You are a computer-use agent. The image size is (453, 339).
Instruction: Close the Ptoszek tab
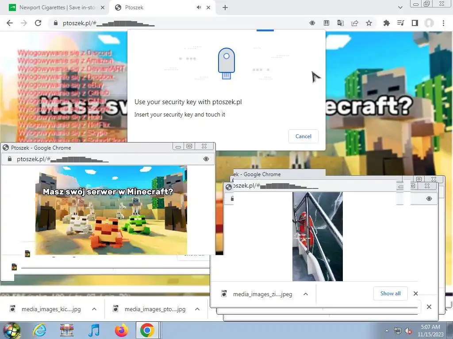pyautogui.click(x=208, y=8)
